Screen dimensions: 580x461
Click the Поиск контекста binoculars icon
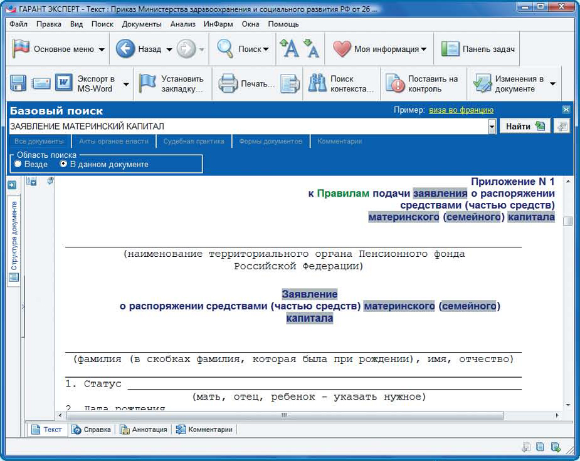[x=316, y=83]
